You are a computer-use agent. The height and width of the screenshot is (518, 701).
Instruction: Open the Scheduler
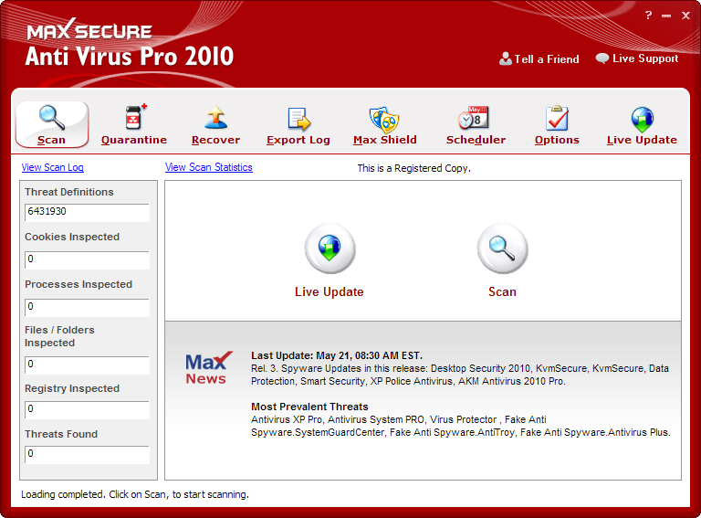click(476, 125)
